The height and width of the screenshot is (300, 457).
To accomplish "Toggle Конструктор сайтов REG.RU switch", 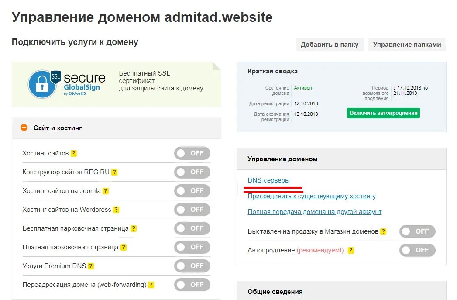I will 192,172.
